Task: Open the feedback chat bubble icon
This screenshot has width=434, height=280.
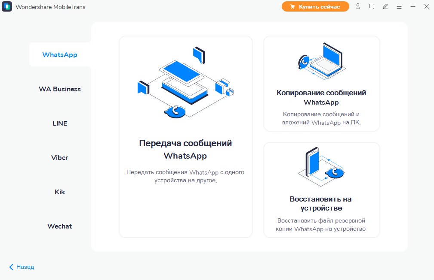Action: [372, 6]
